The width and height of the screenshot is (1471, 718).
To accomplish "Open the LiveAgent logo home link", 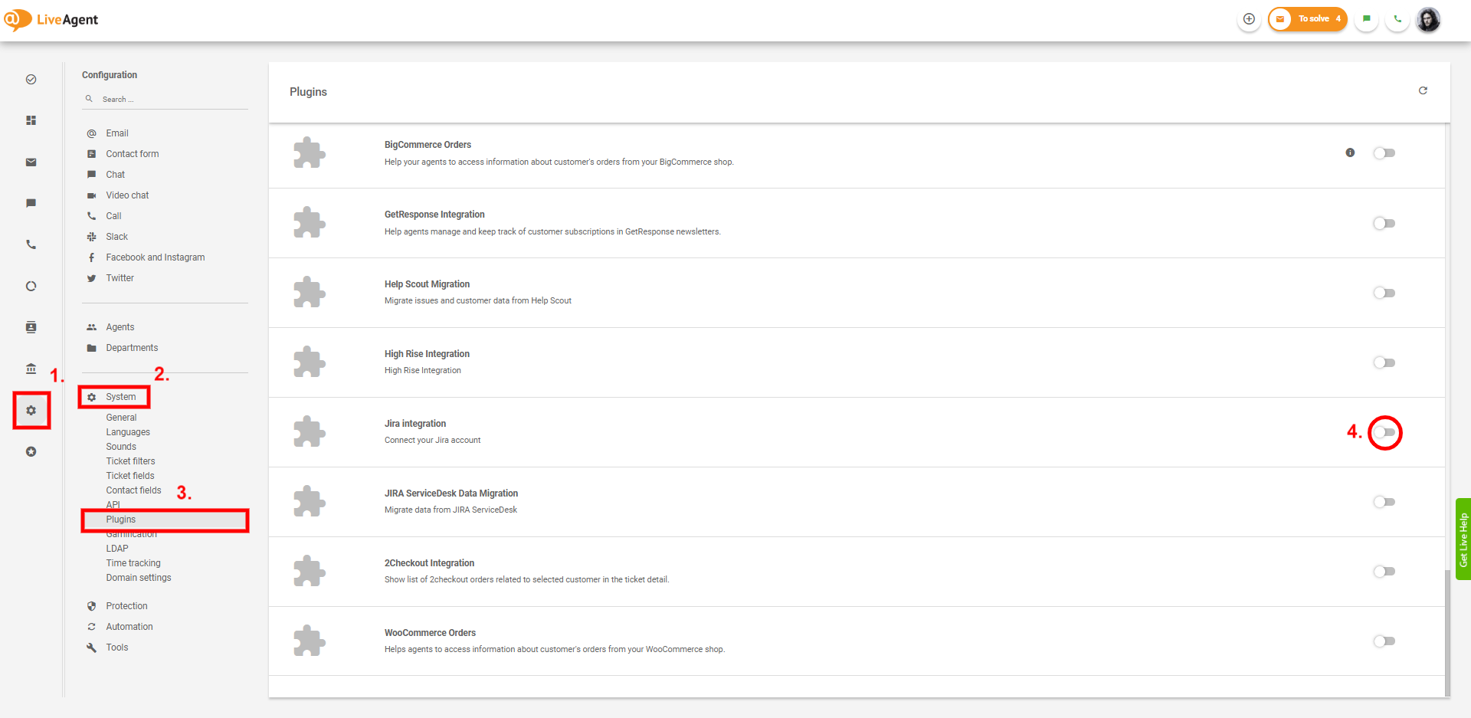I will click(x=52, y=19).
